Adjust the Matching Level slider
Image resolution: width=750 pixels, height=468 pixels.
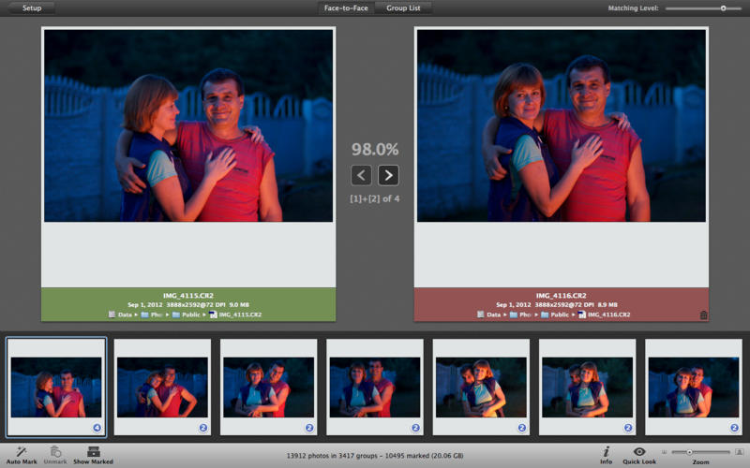click(704, 8)
